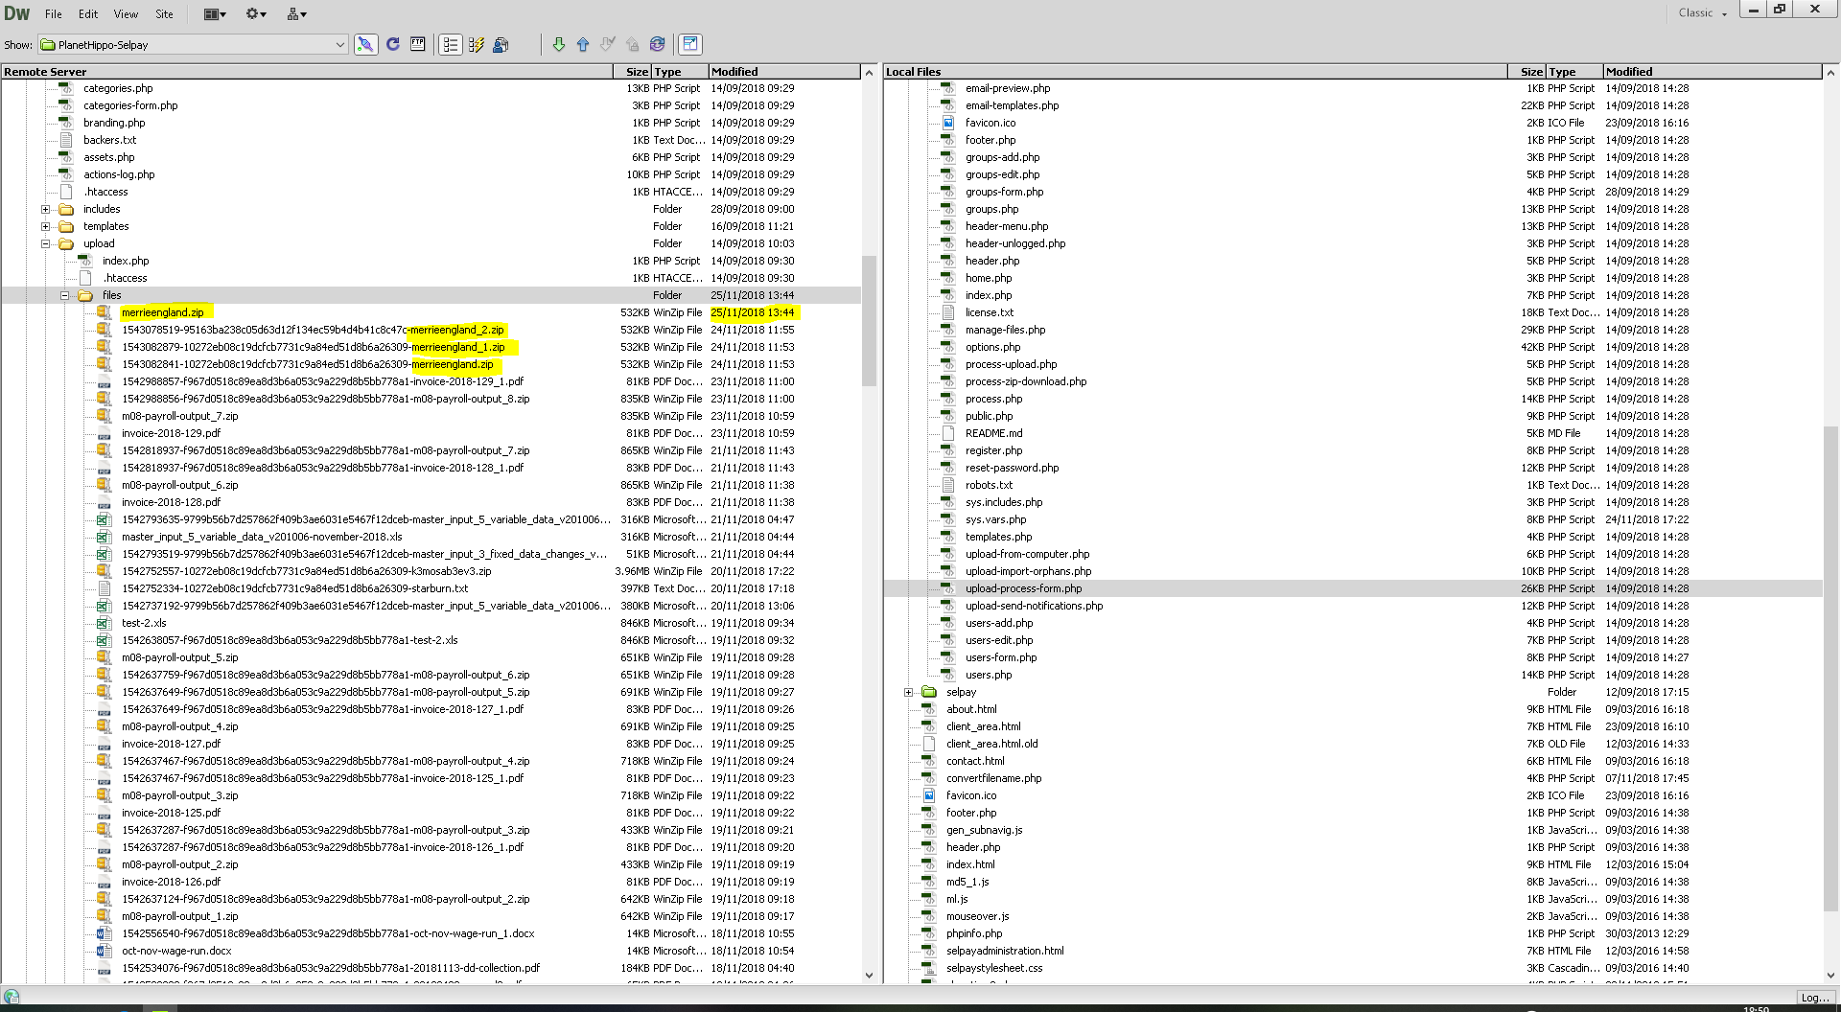The width and height of the screenshot is (1841, 1012).
Task: Click the Expand/Collapse panel icon
Action: click(x=689, y=44)
